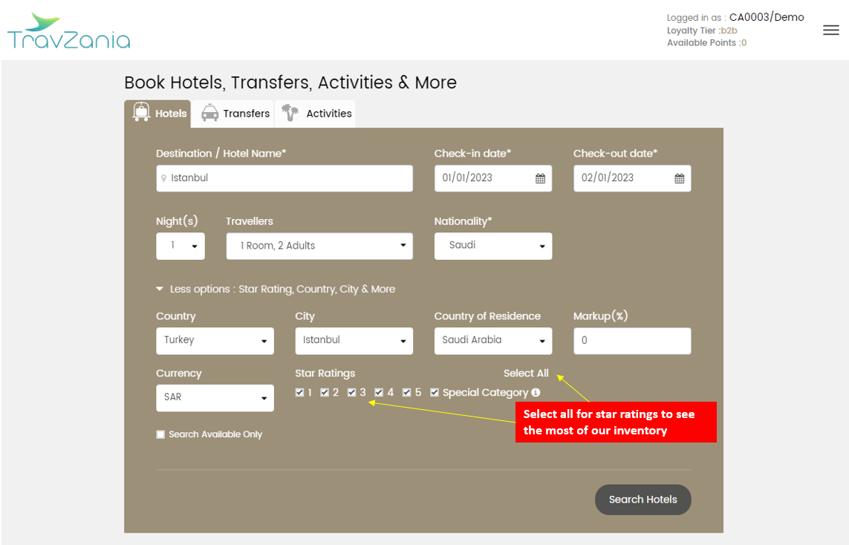
Task: Uncheck the 3 star rating checkbox
Action: pyautogui.click(x=352, y=392)
